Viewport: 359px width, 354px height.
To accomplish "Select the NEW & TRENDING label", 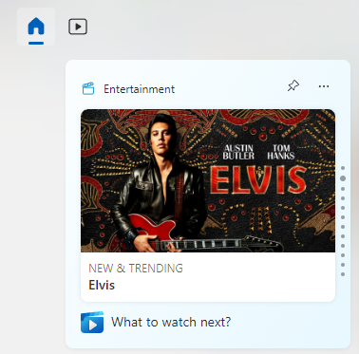I will pos(136,269).
